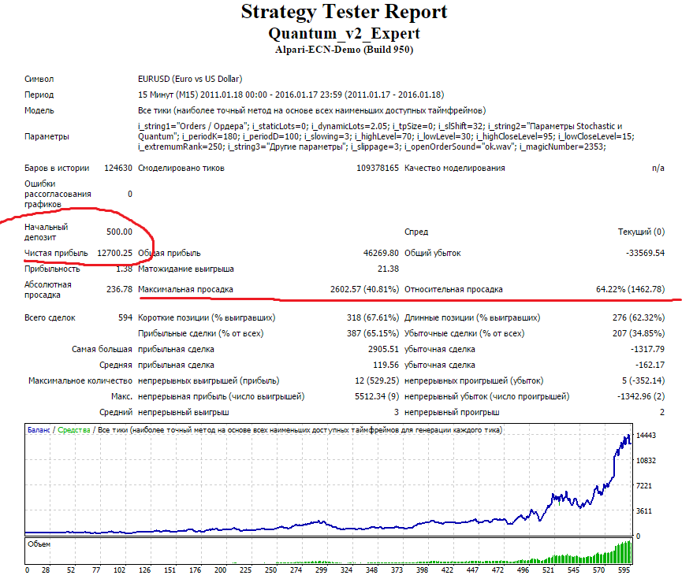Click the EURUSD (Euro vs US Dollar) value
The image size is (693, 579).
[x=190, y=79]
